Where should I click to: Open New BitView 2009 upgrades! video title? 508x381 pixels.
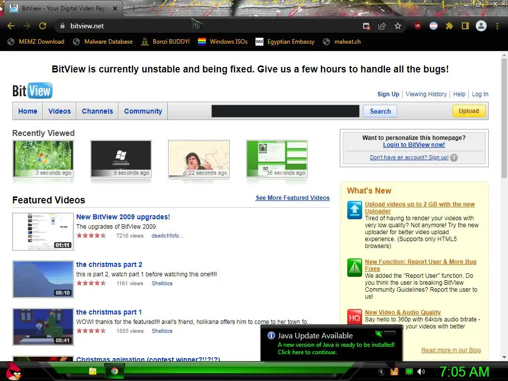(x=123, y=217)
